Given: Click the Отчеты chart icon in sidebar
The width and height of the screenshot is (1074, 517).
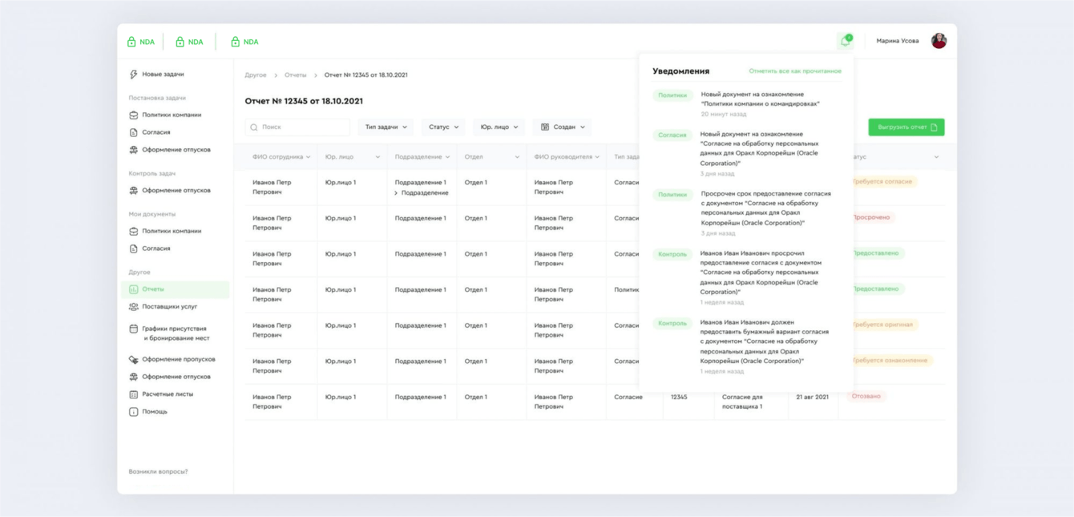Looking at the screenshot, I should point(134,289).
